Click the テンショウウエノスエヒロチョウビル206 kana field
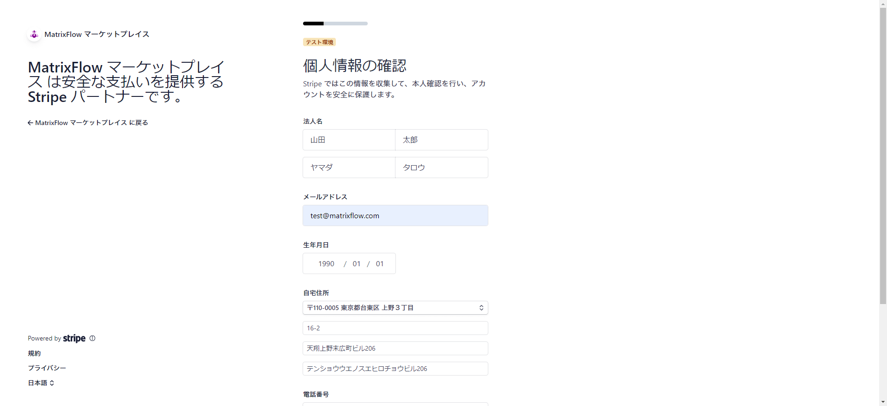The image size is (887, 406). coord(395,369)
